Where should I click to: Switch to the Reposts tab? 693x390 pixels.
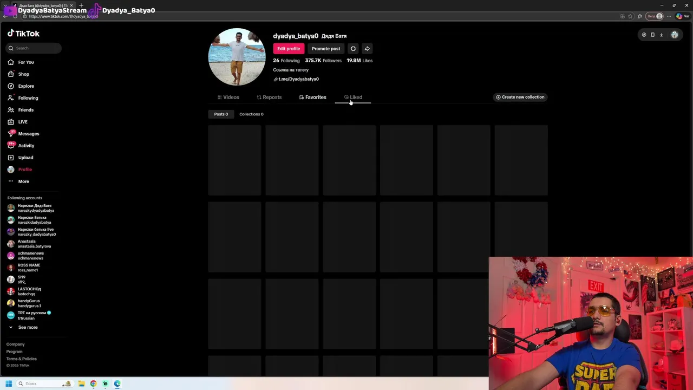tap(269, 97)
